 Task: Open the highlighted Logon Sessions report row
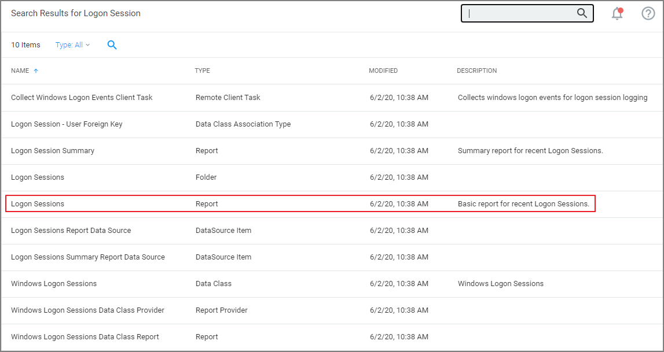pos(38,203)
